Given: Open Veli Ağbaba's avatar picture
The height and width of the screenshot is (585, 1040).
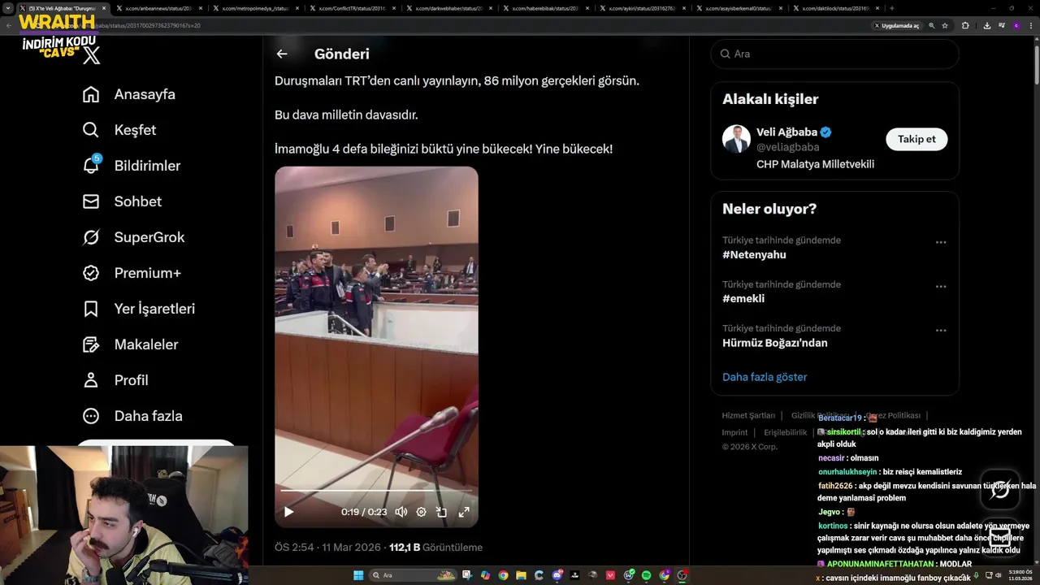Looking at the screenshot, I should [736, 139].
